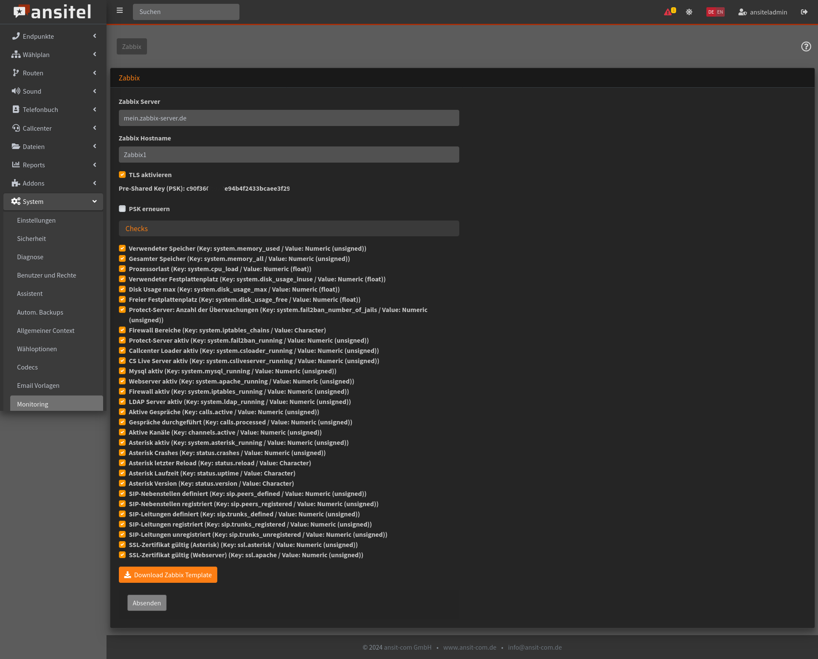Click the ansiteladmin user icon
The width and height of the screenshot is (818, 659).
tap(742, 12)
